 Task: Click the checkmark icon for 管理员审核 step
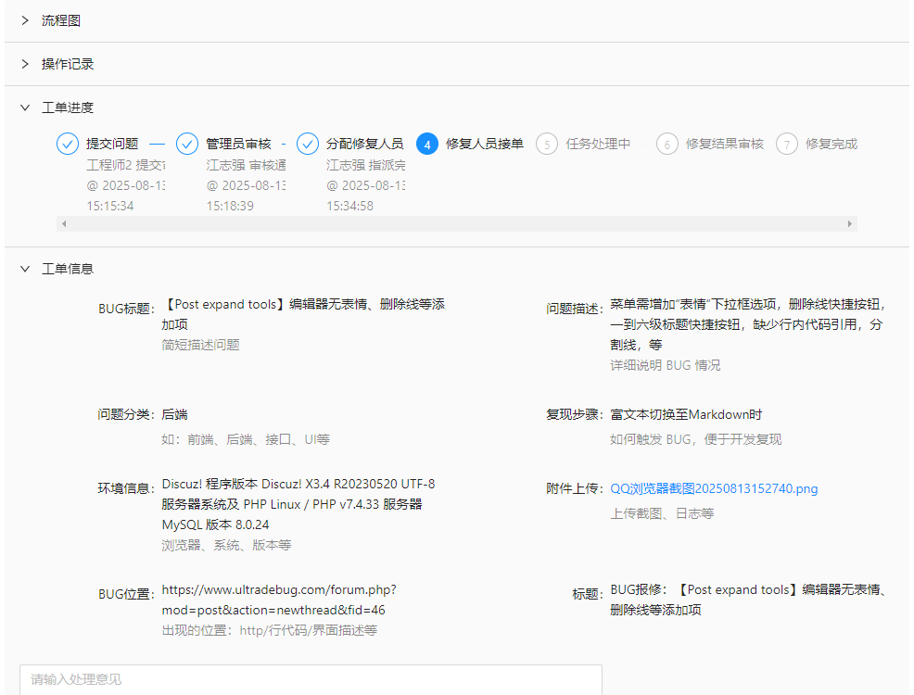pos(187,144)
